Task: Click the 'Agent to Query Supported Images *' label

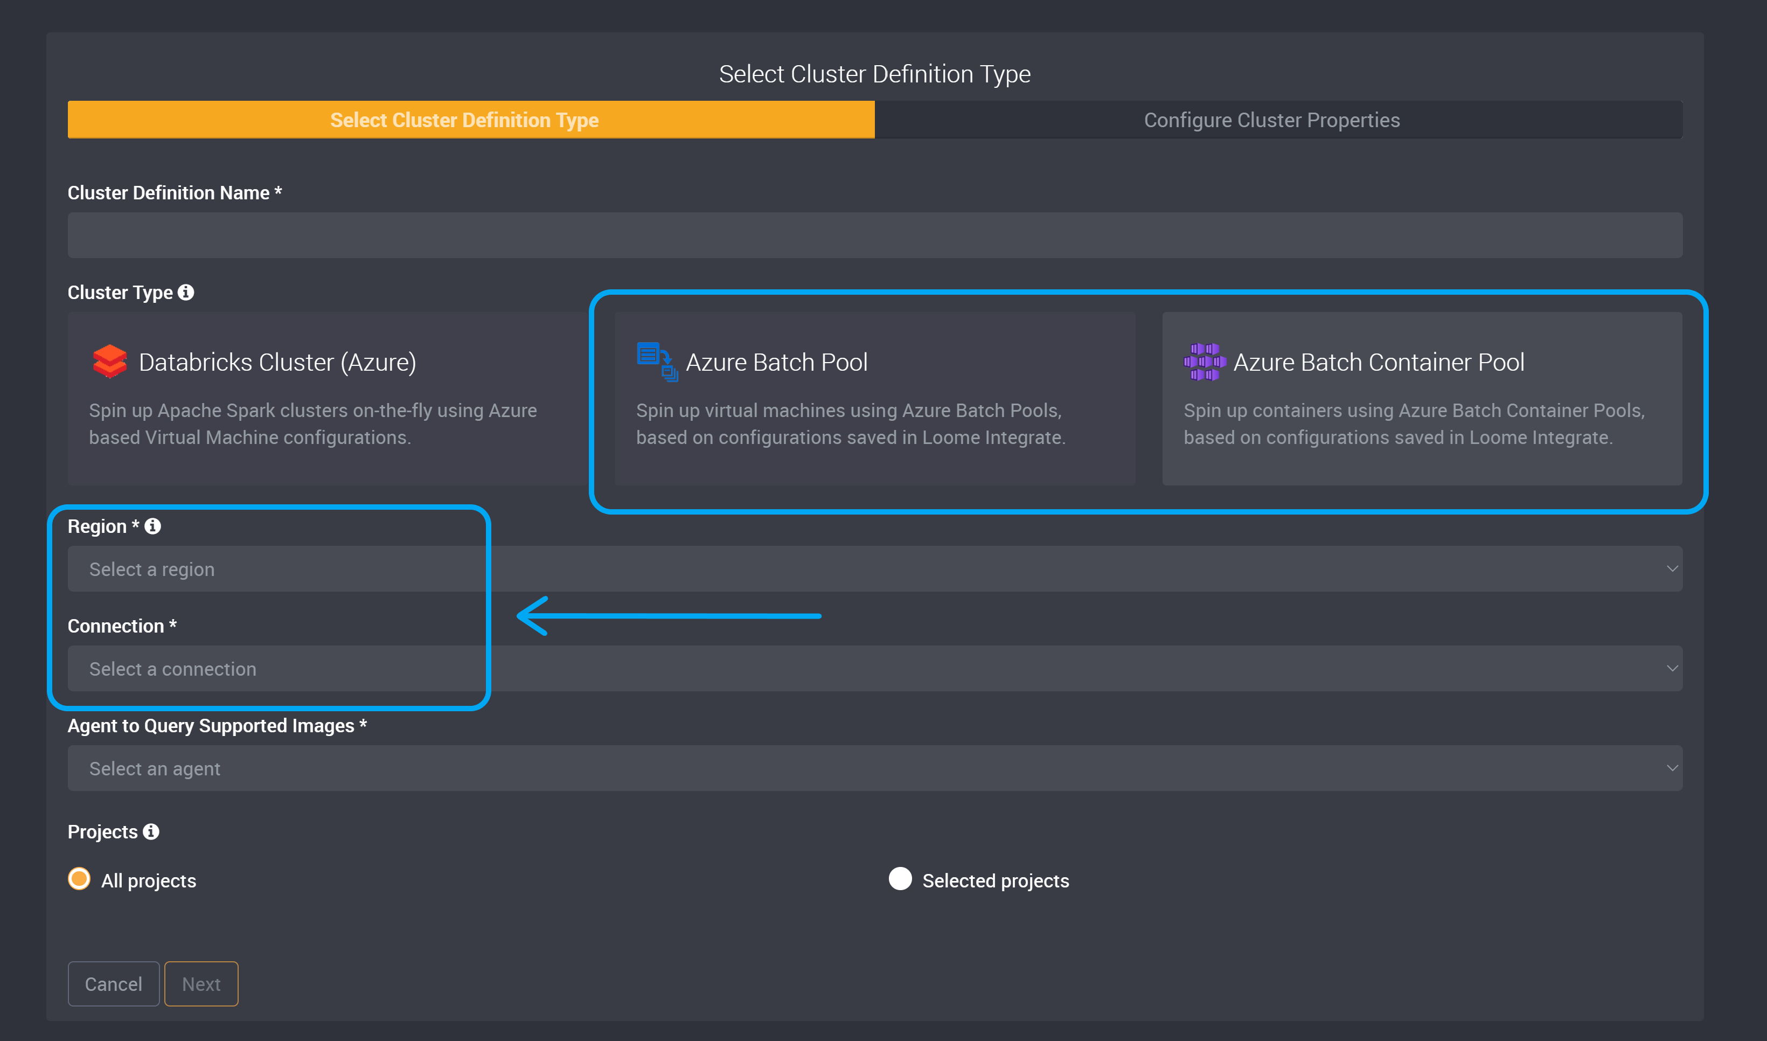Action: pyautogui.click(x=217, y=726)
